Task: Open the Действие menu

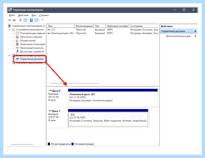Action: coord(23,15)
